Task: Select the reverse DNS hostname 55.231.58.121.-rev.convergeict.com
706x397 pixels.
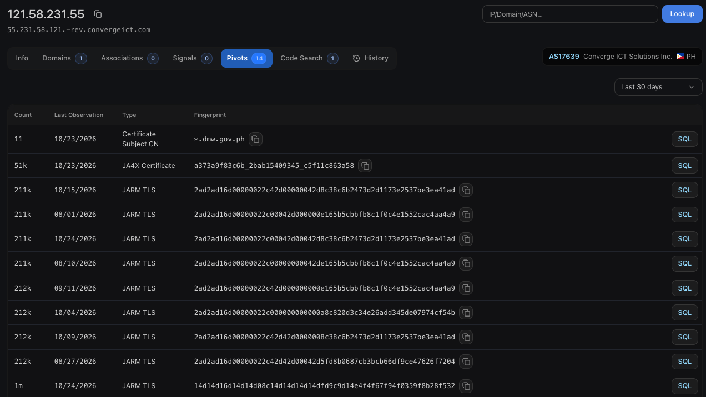Action: pos(79,29)
